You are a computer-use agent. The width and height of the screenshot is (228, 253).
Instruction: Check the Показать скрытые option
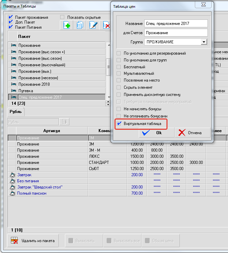click(62, 17)
